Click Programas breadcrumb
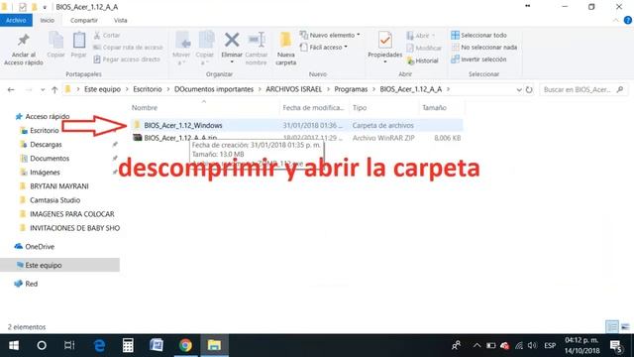 [351, 89]
